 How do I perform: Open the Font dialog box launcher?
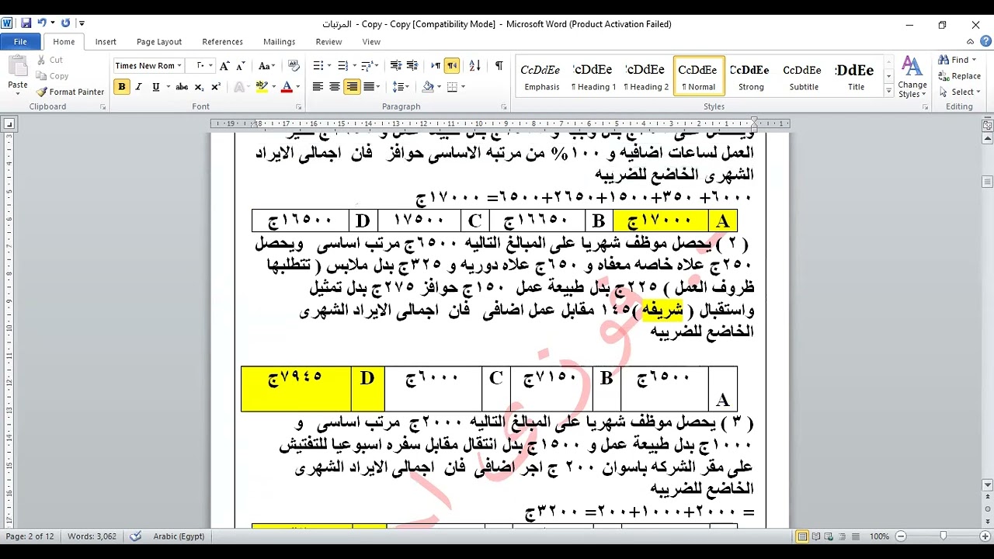(x=298, y=107)
